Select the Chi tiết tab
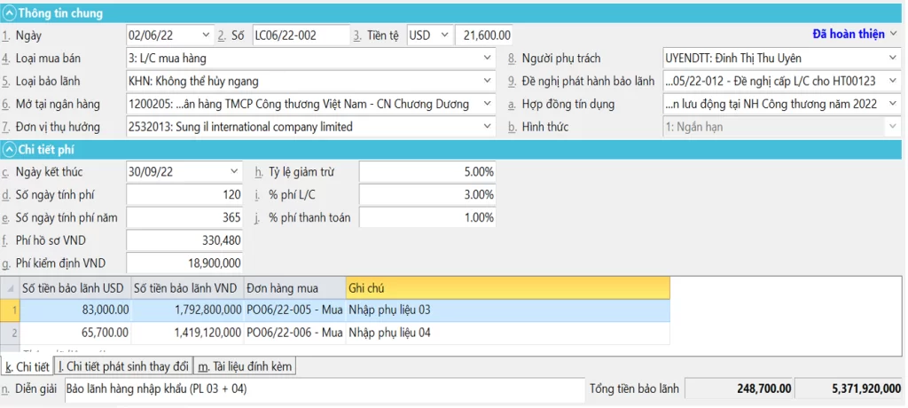The height and width of the screenshot is (408, 908). point(27,366)
